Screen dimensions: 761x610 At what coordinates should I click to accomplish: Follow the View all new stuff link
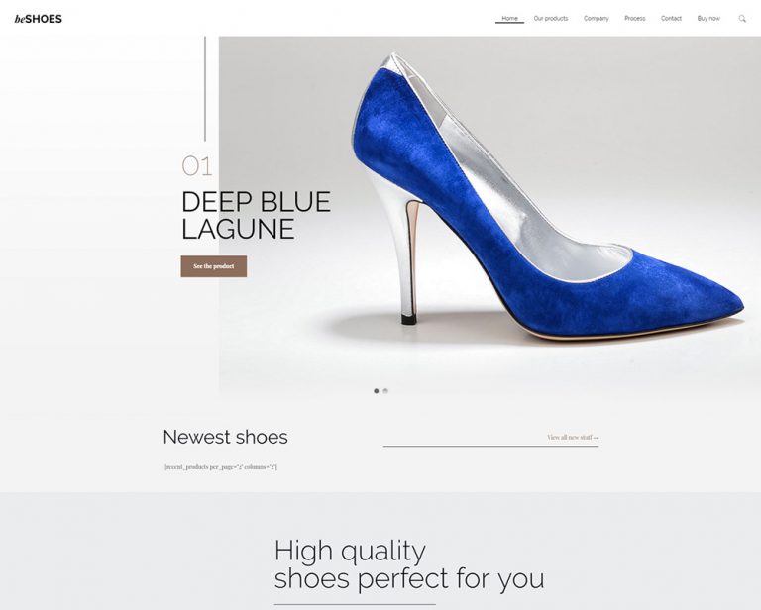coord(573,437)
